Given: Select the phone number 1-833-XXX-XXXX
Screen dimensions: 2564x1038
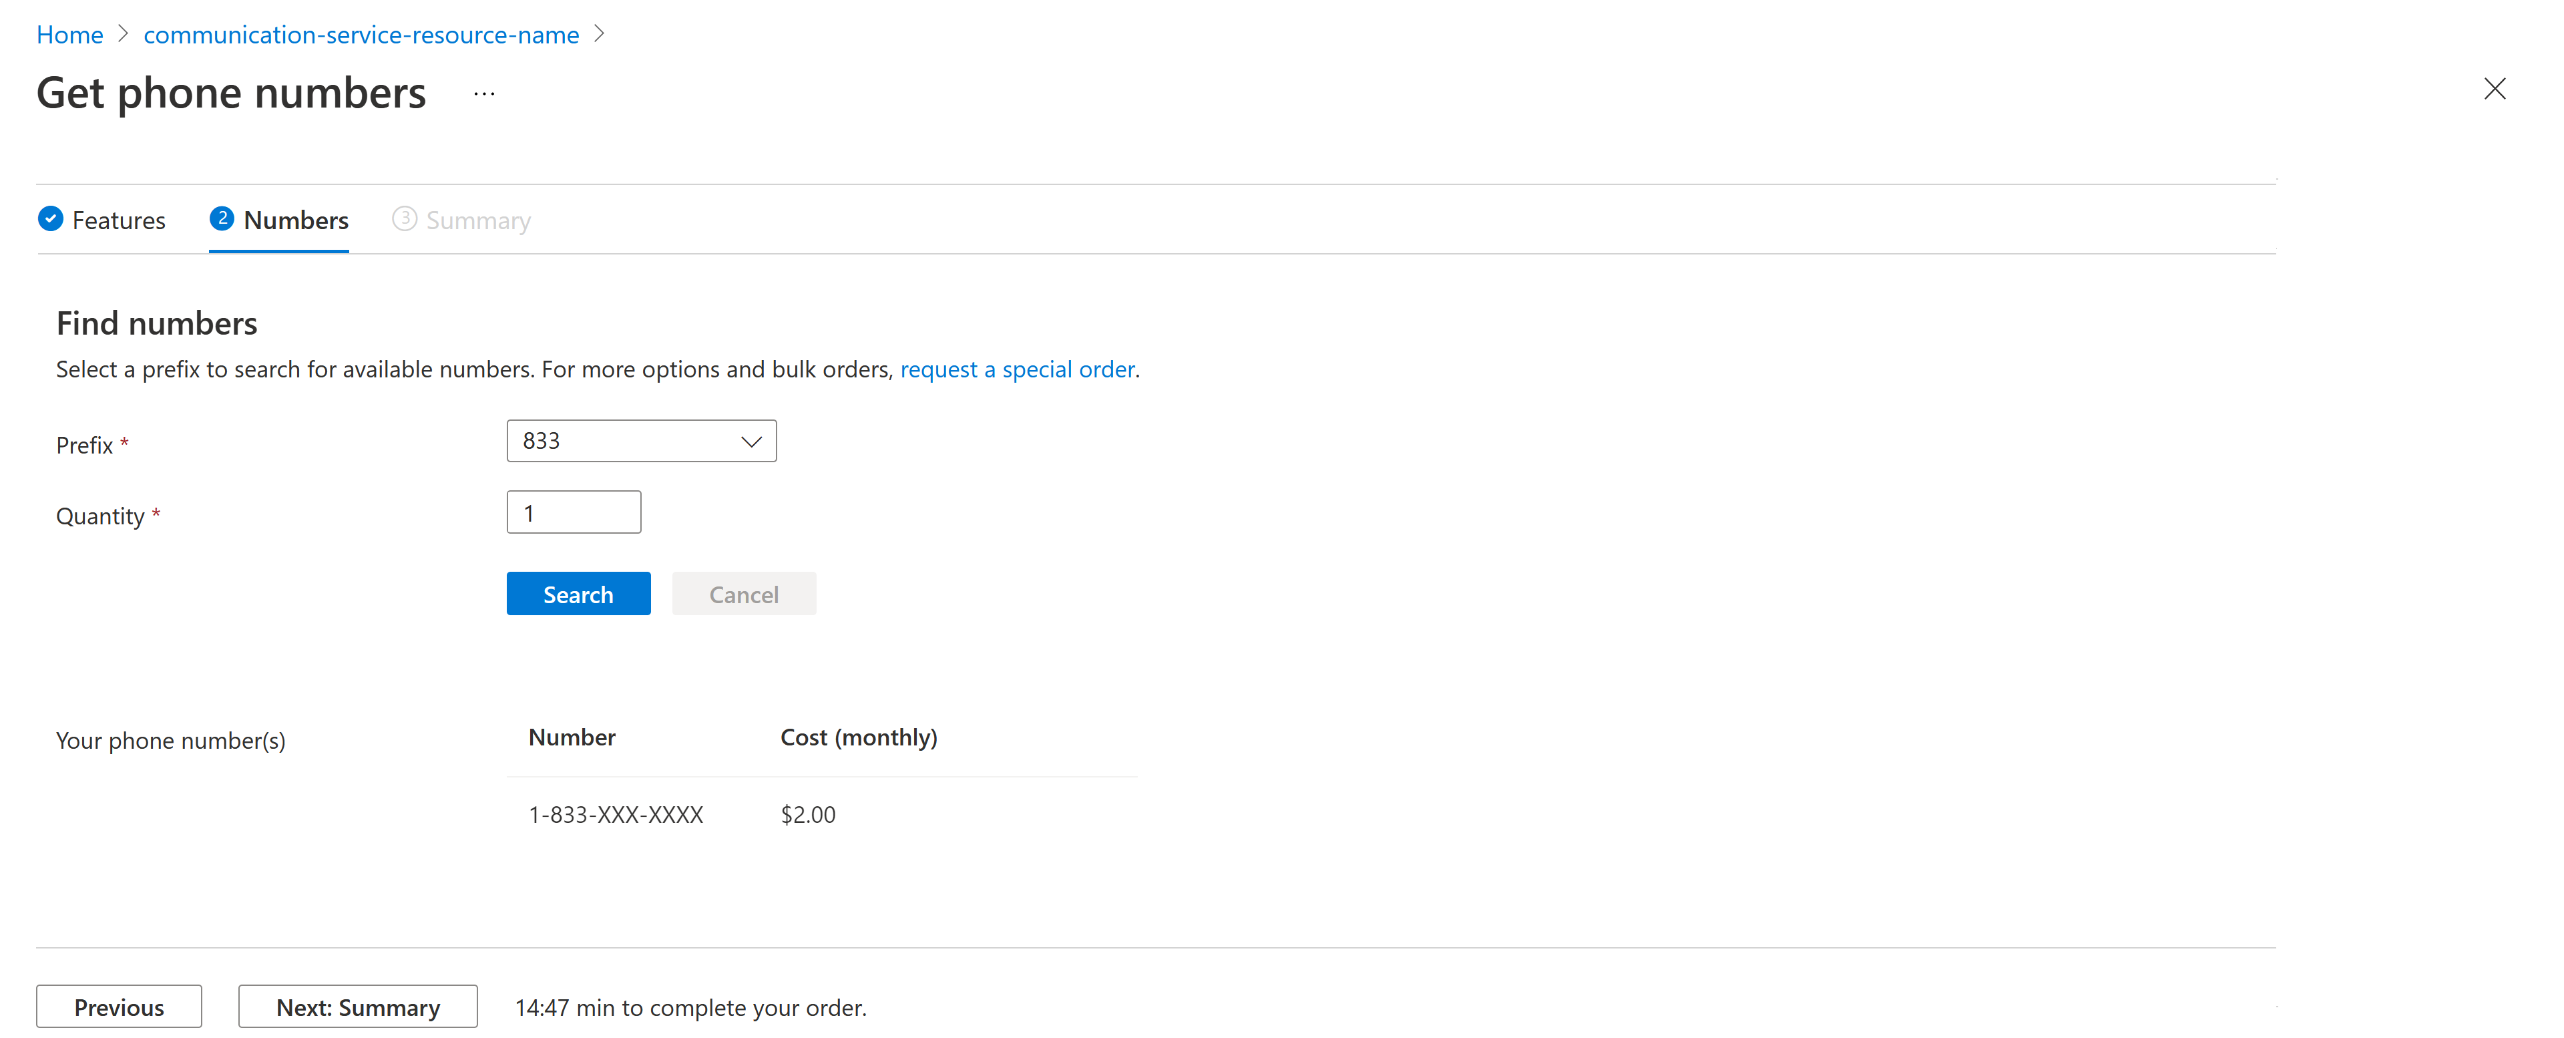Looking at the screenshot, I should tap(615, 812).
